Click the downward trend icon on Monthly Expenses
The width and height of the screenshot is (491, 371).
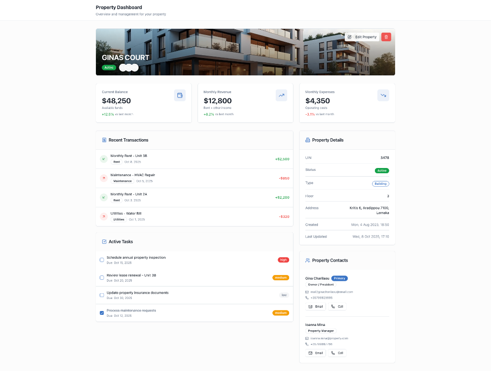click(383, 95)
